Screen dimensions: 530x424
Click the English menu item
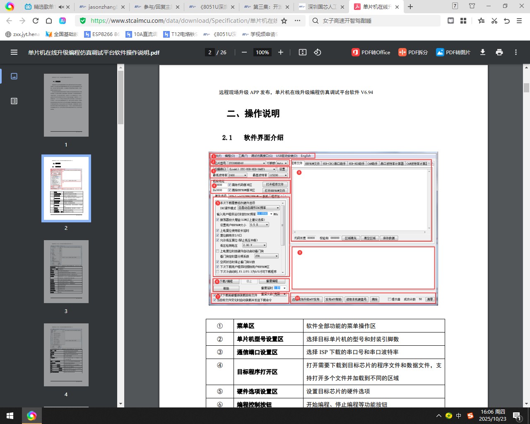pos(306,156)
